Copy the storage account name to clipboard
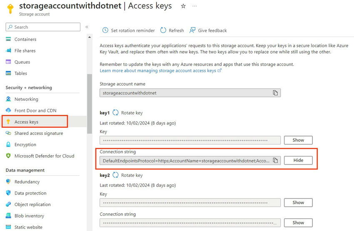The image size is (354, 231). point(275,93)
